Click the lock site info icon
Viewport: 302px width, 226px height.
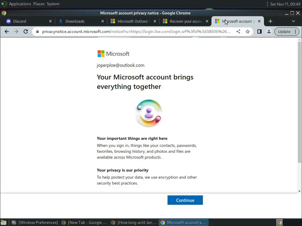pos(37,31)
